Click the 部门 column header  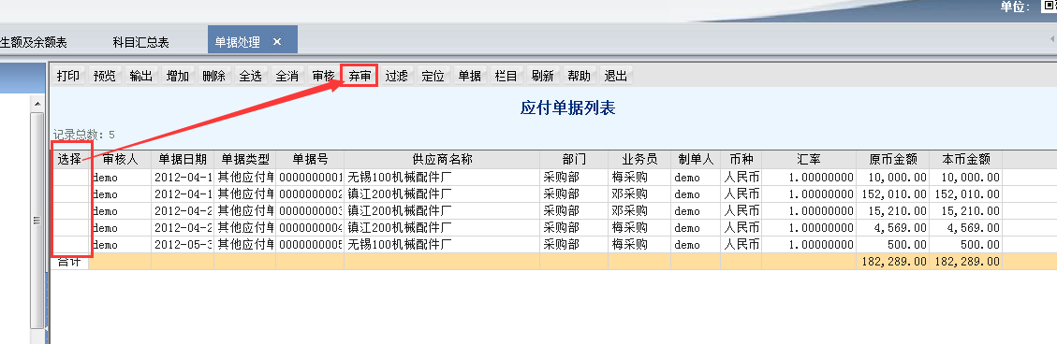pos(574,160)
